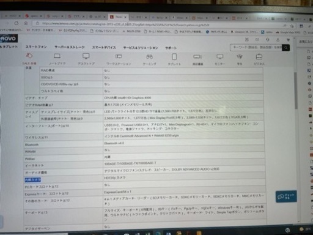
Task: Click the Lenovo logo
Action: pyautogui.click(x=8, y=39)
